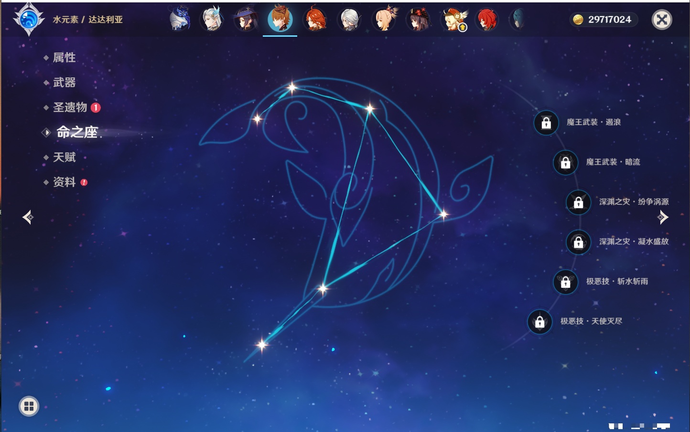Viewport: 690px width, 432px height.
Task: Click the Mora coin balance 29717024
Action: (604, 20)
